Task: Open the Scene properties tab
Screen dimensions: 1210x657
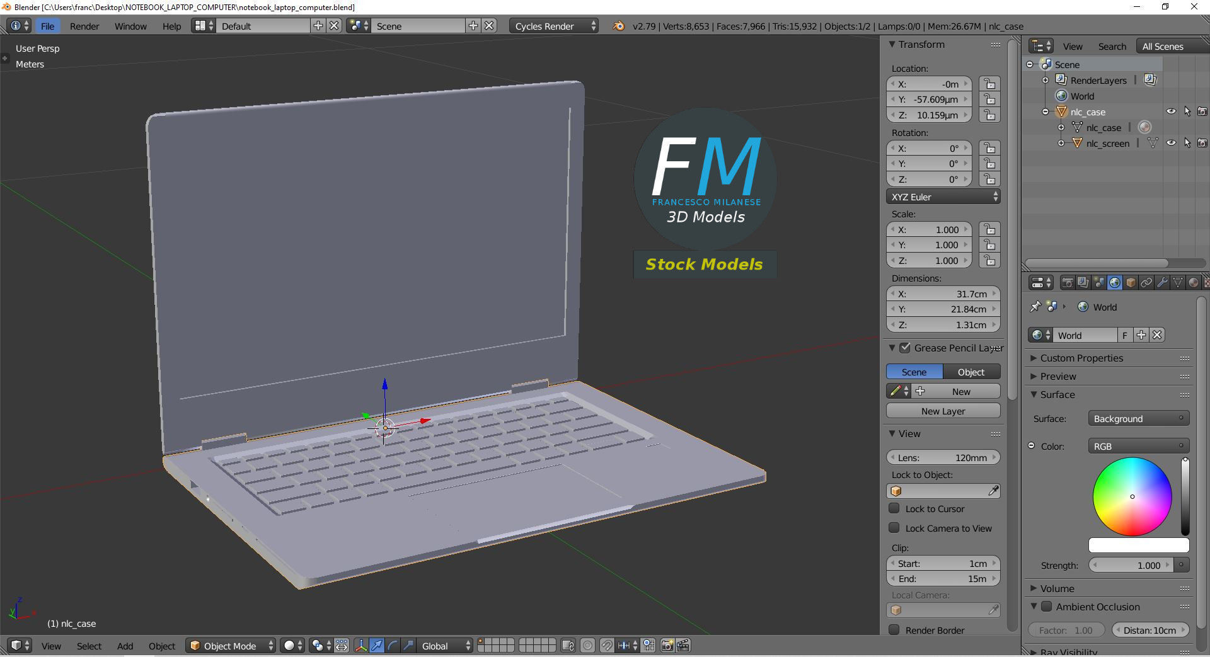Action: pos(1098,283)
